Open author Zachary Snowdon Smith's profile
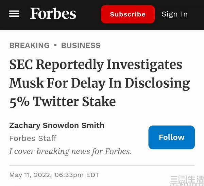 57,125
